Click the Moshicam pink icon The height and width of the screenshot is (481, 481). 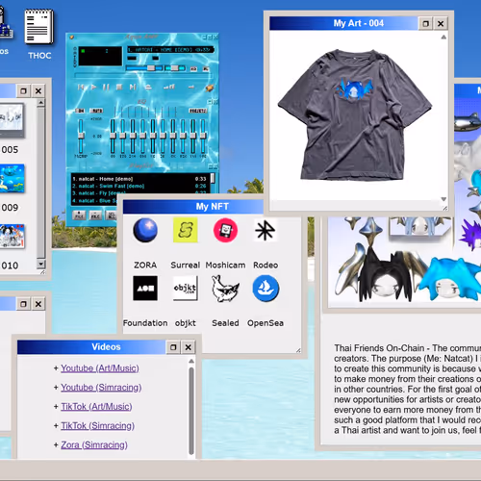click(x=225, y=230)
